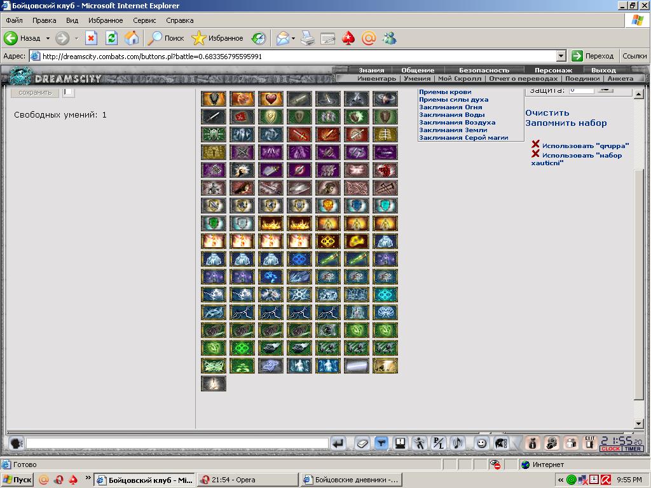Click the Пуск Start button
The height and width of the screenshot is (488, 651).
17,480
